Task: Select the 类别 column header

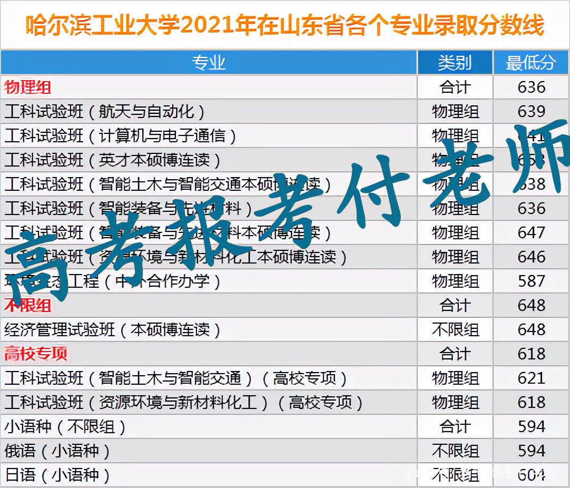Action: pos(455,63)
